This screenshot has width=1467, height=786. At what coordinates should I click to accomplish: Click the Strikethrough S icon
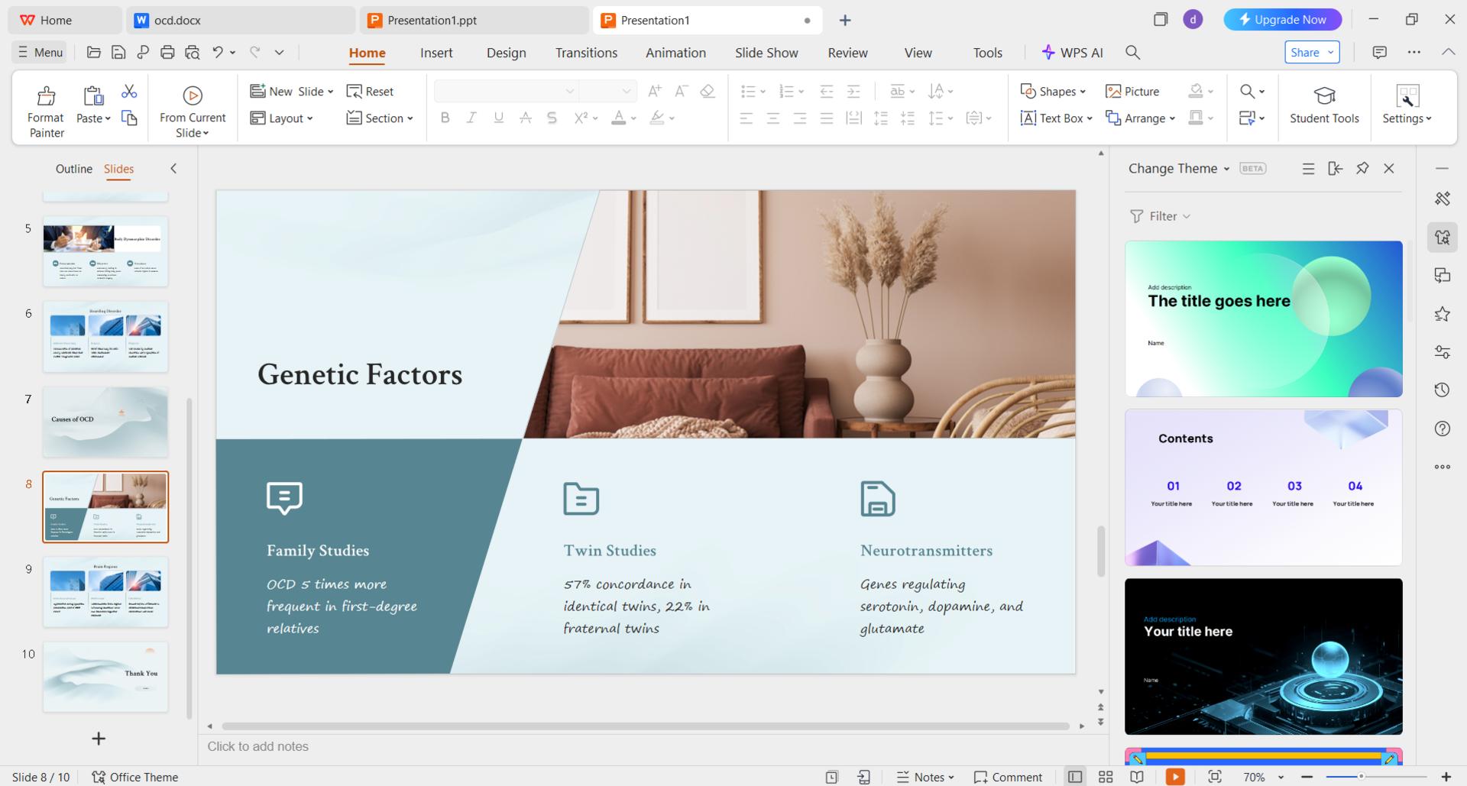tap(526, 118)
